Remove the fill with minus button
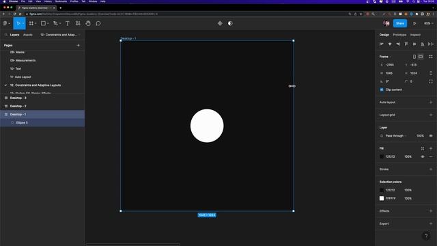The image size is (437, 246). [431, 156]
